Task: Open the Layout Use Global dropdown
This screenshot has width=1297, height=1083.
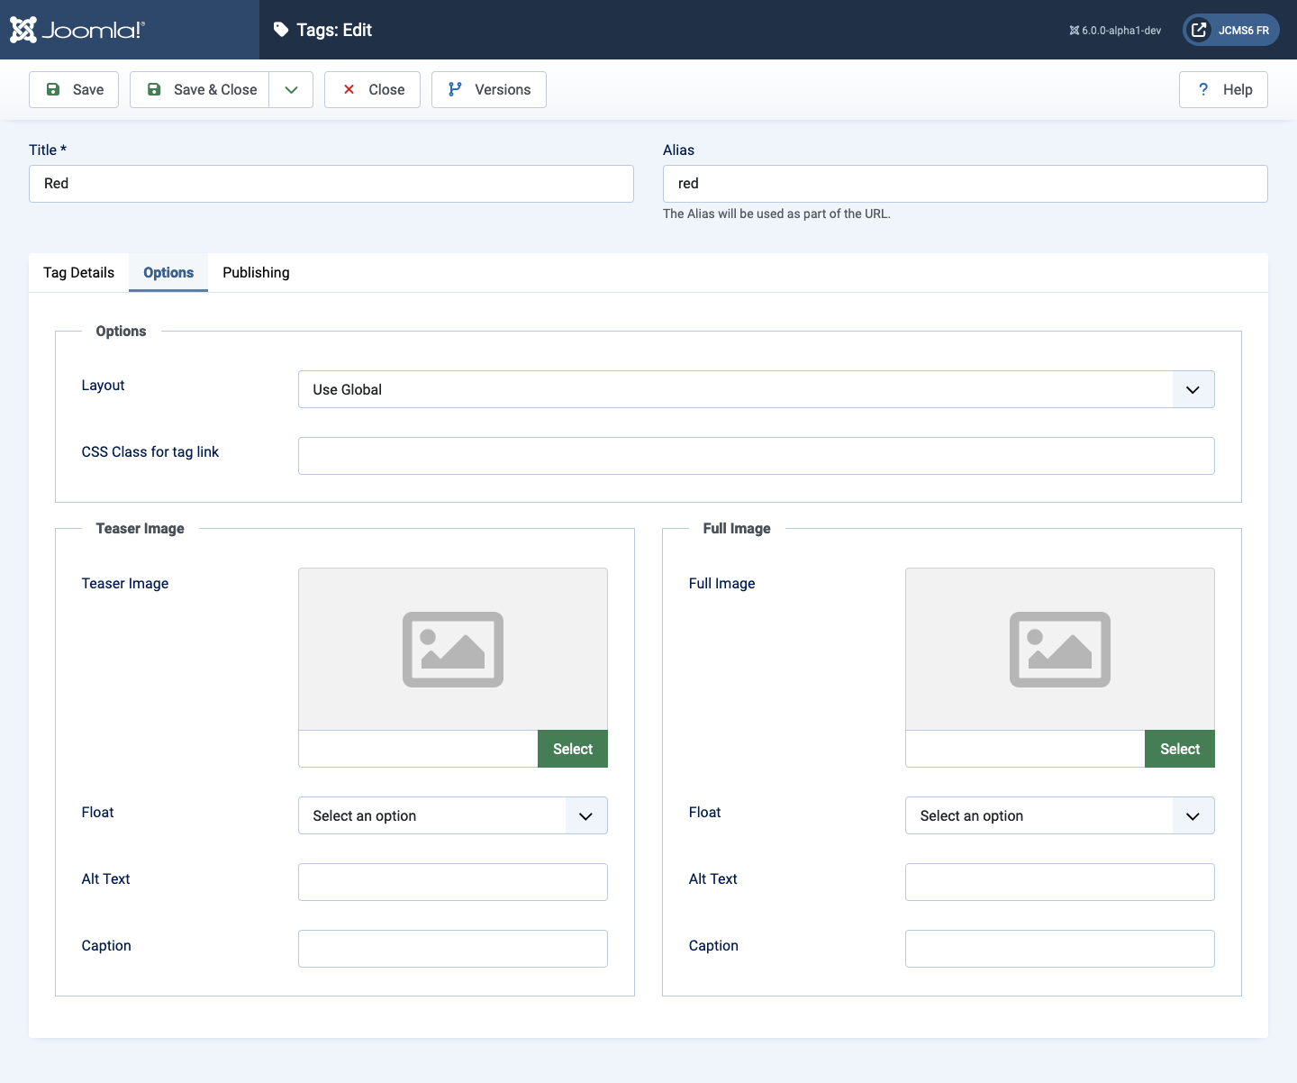Action: (757, 389)
